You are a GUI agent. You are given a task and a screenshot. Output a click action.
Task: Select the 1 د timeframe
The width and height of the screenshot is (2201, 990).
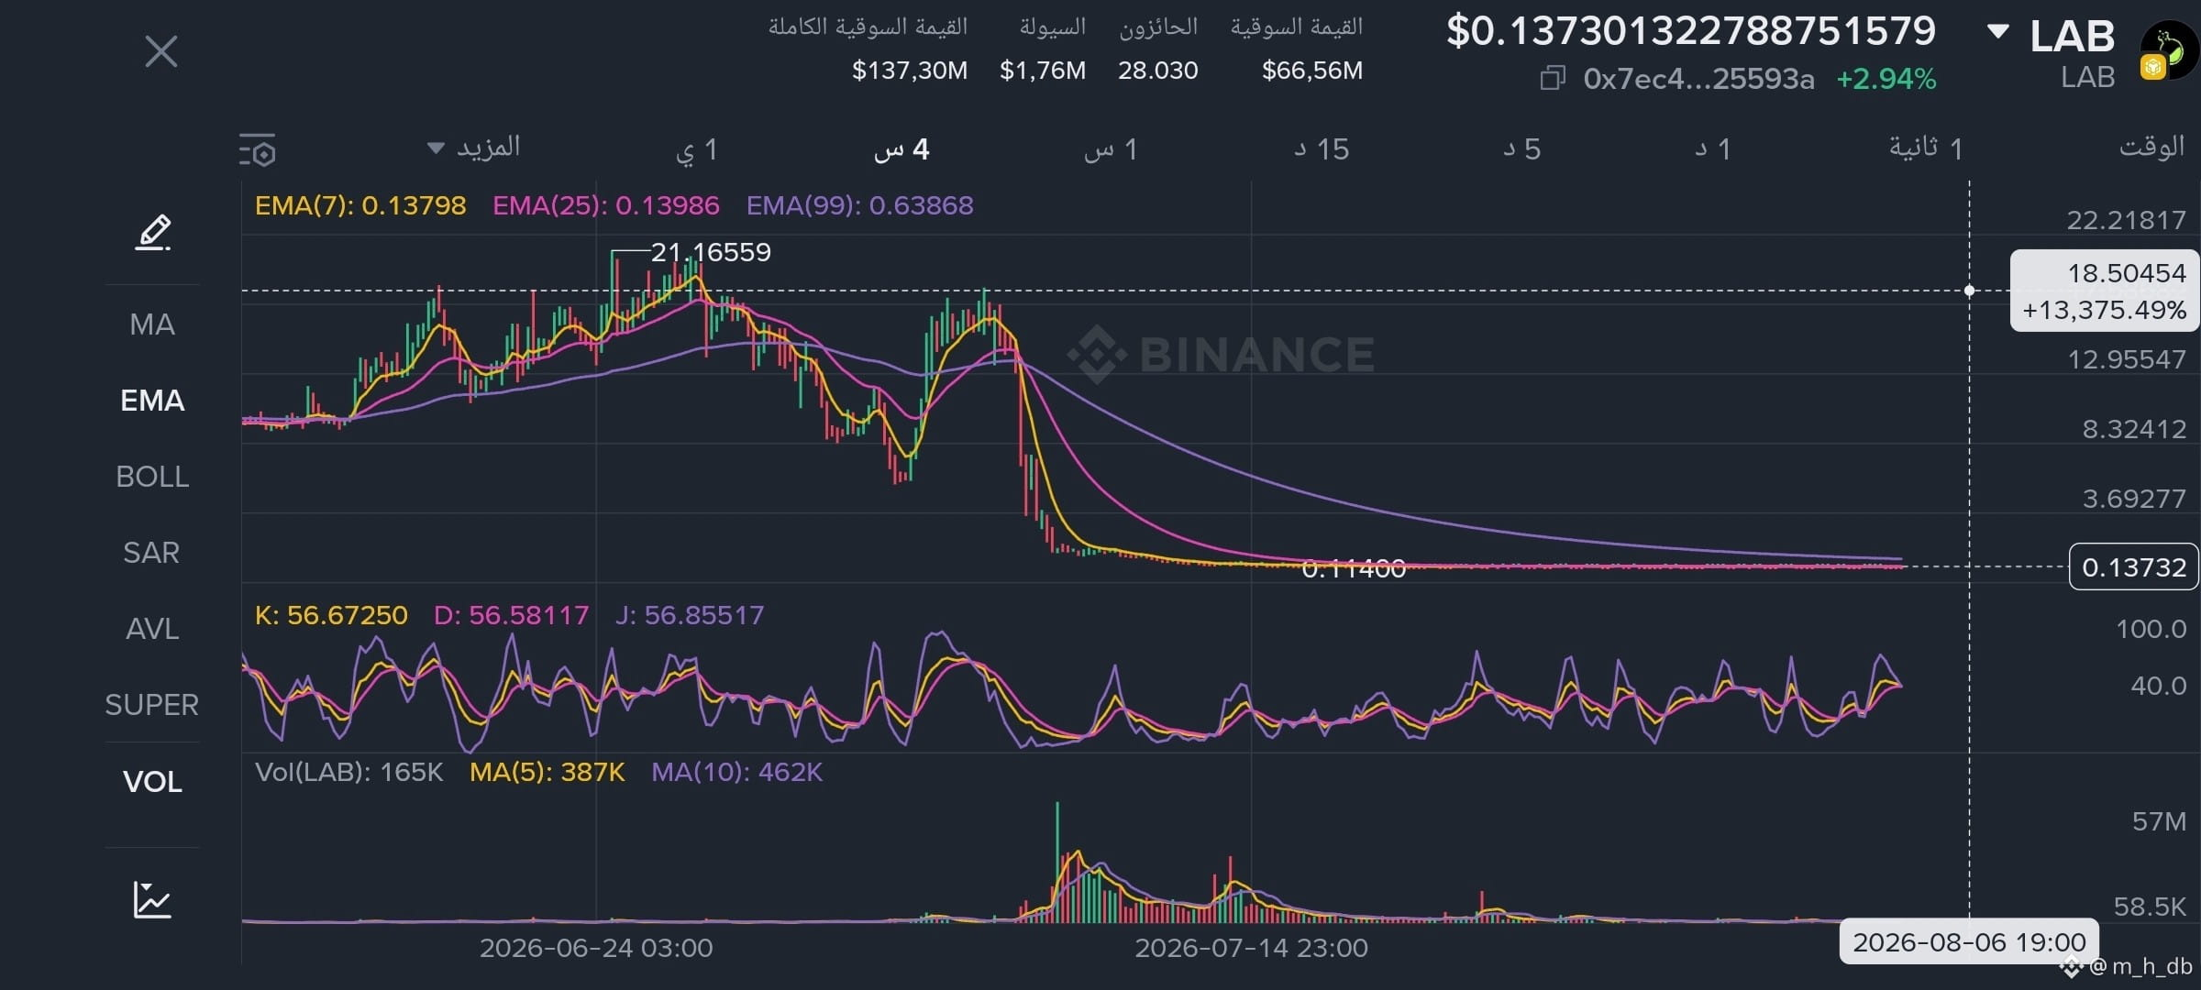[1713, 149]
